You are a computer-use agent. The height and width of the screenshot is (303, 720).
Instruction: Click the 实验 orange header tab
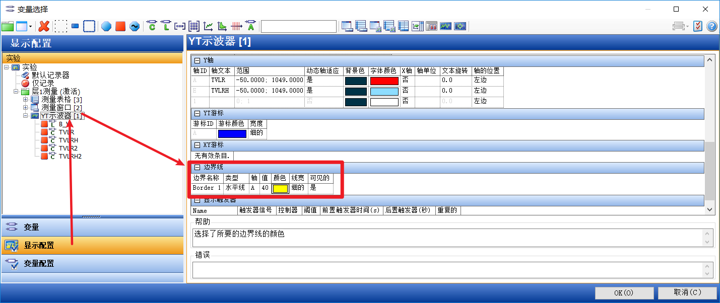click(92, 58)
